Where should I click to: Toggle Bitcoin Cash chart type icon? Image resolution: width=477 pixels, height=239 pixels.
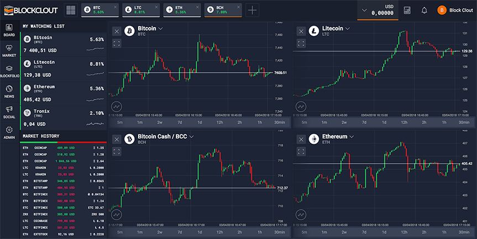click(117, 215)
